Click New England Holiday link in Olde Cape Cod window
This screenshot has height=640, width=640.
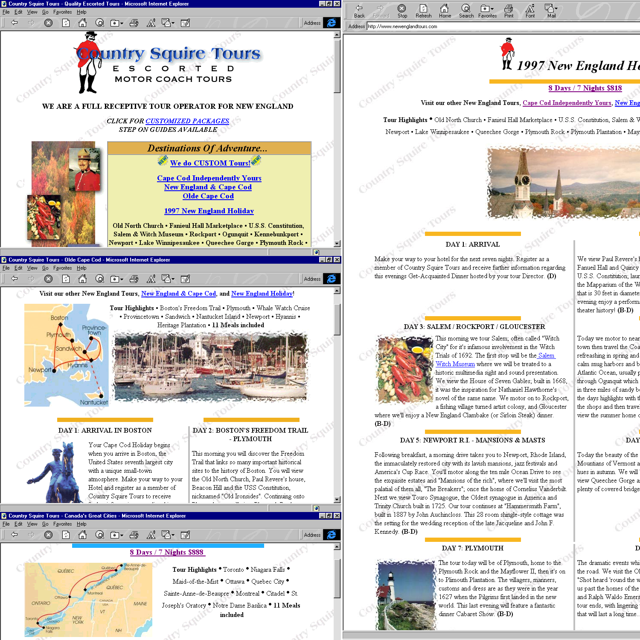pyautogui.click(x=262, y=294)
